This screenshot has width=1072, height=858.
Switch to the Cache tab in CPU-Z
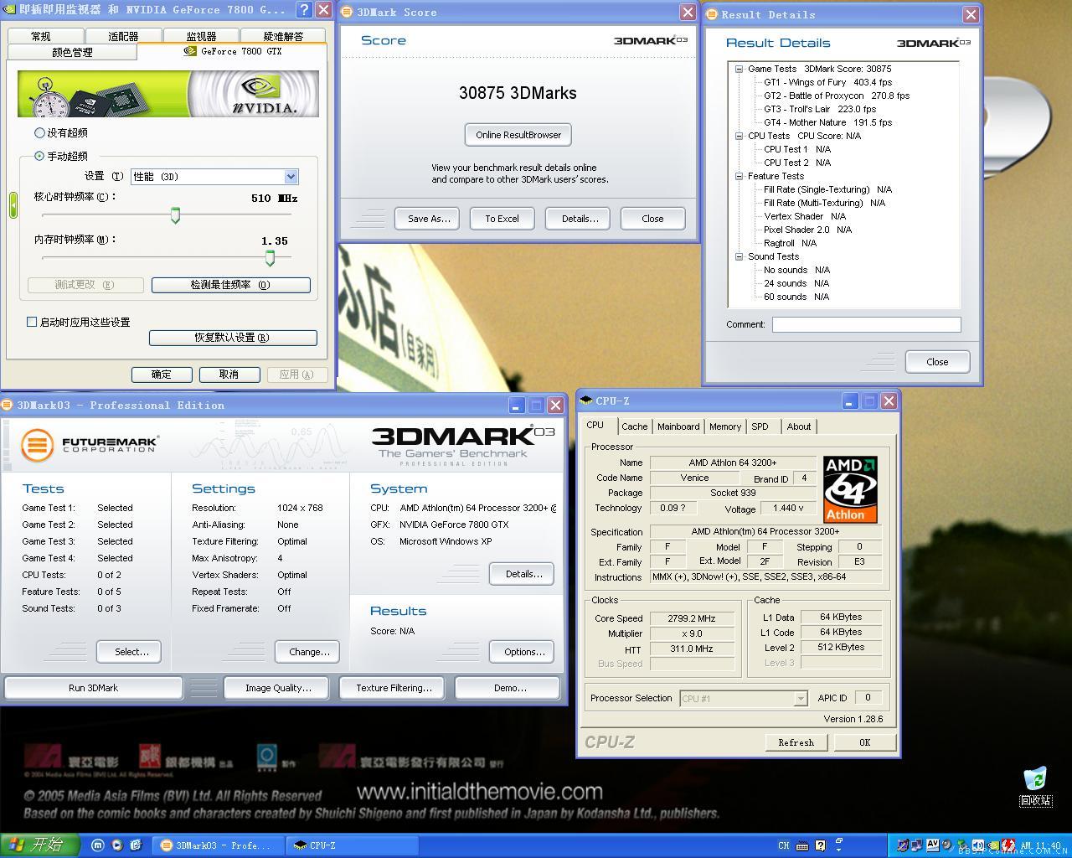tap(634, 426)
